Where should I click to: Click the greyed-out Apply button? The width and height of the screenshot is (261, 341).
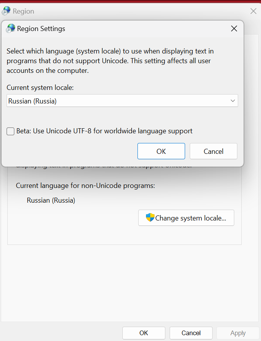pyautogui.click(x=238, y=333)
